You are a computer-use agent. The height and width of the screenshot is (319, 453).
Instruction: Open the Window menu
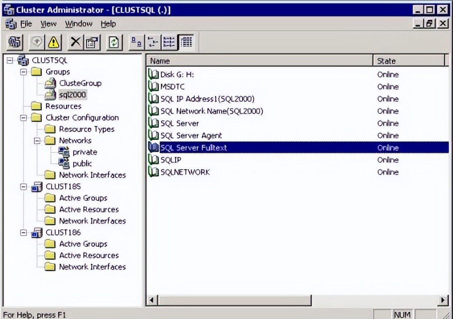[x=78, y=24]
